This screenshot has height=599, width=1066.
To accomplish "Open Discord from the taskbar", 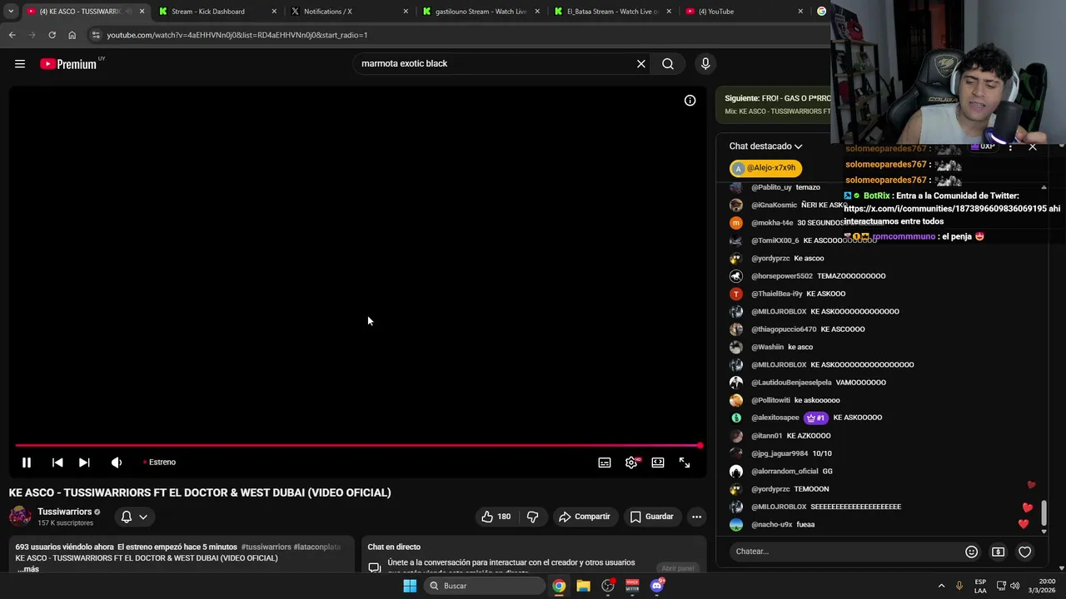I will point(657,586).
